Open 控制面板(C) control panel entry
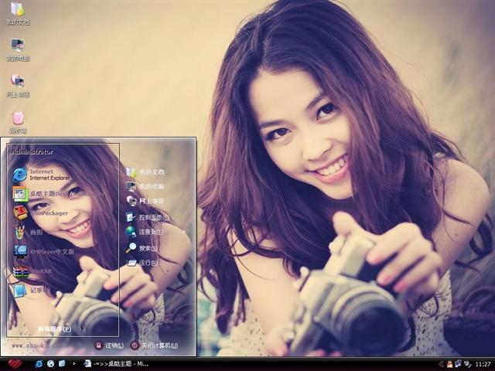Viewport: 495px width, 371px height. tap(148, 217)
